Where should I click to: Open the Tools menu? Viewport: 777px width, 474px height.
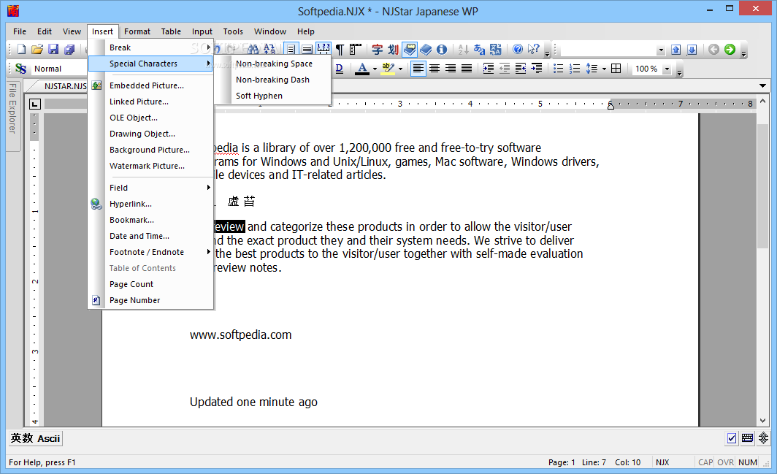tap(233, 31)
